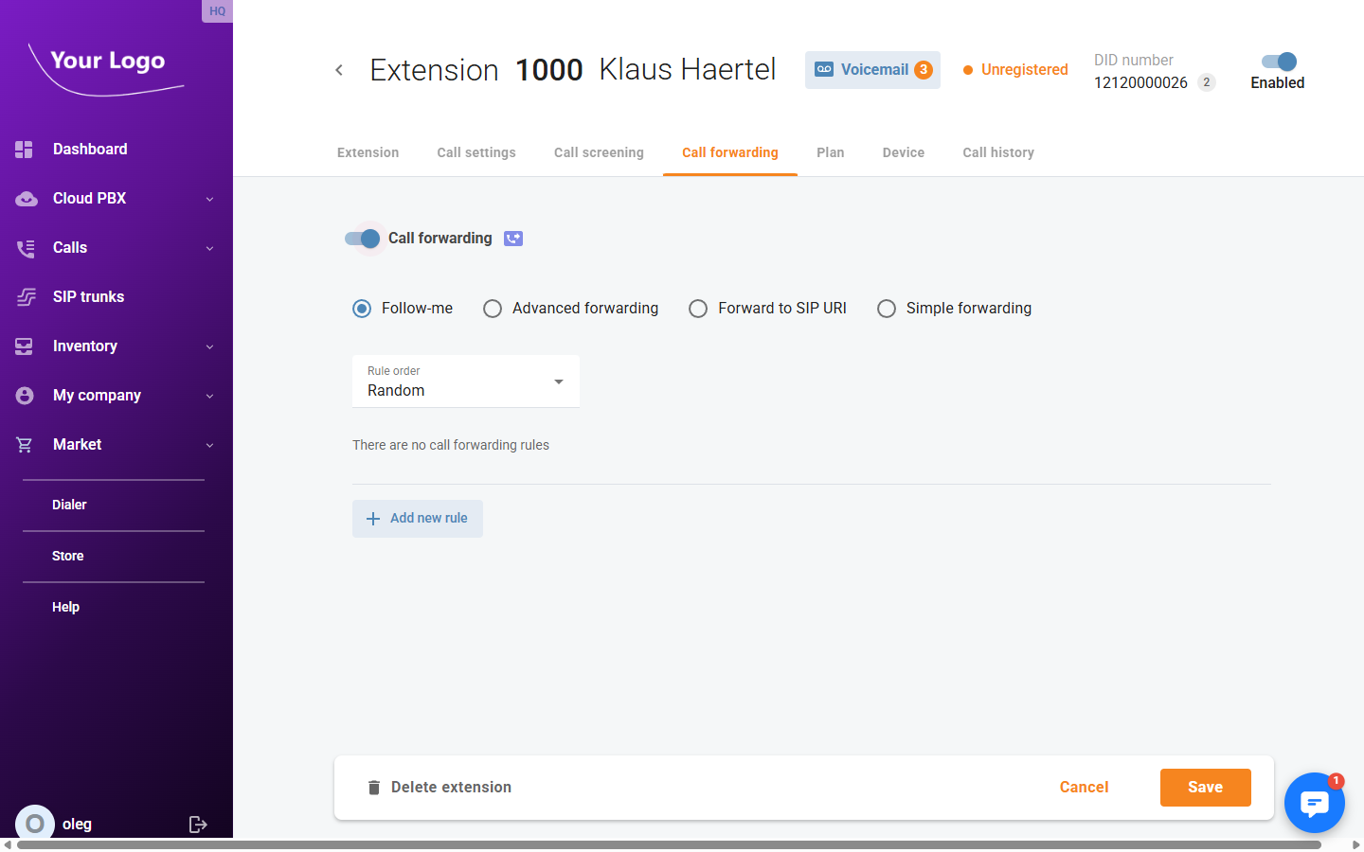Switch to the Call screening tab
The image size is (1364, 852).
pyautogui.click(x=599, y=152)
